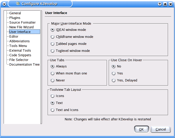The image size is (175, 138).
Task: Set Toolview Tab Layout to Icons
Action: click(53, 96)
